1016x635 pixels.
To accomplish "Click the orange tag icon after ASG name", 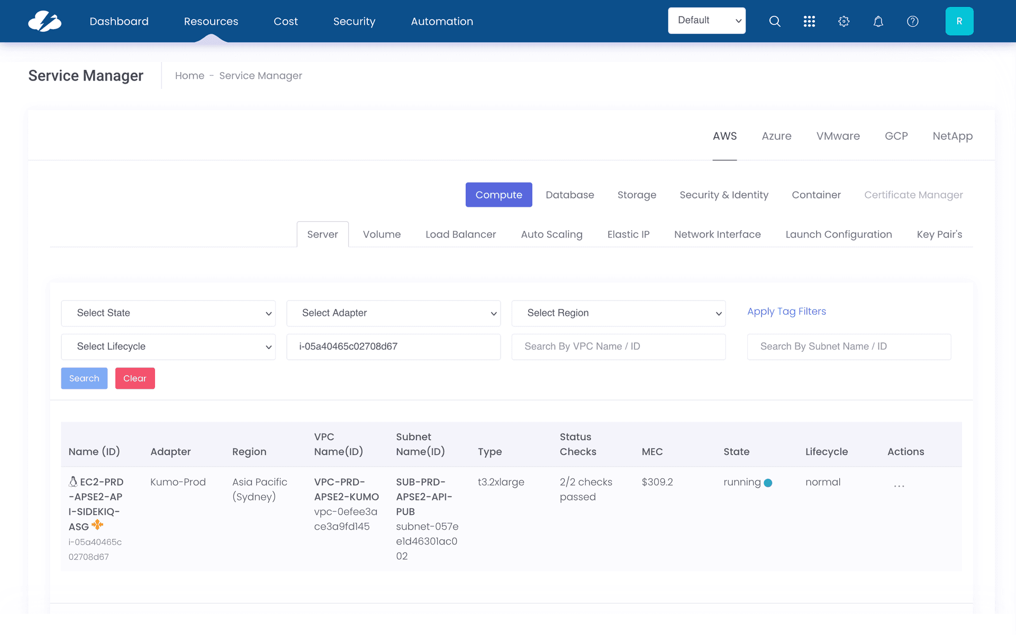I will coord(97,525).
